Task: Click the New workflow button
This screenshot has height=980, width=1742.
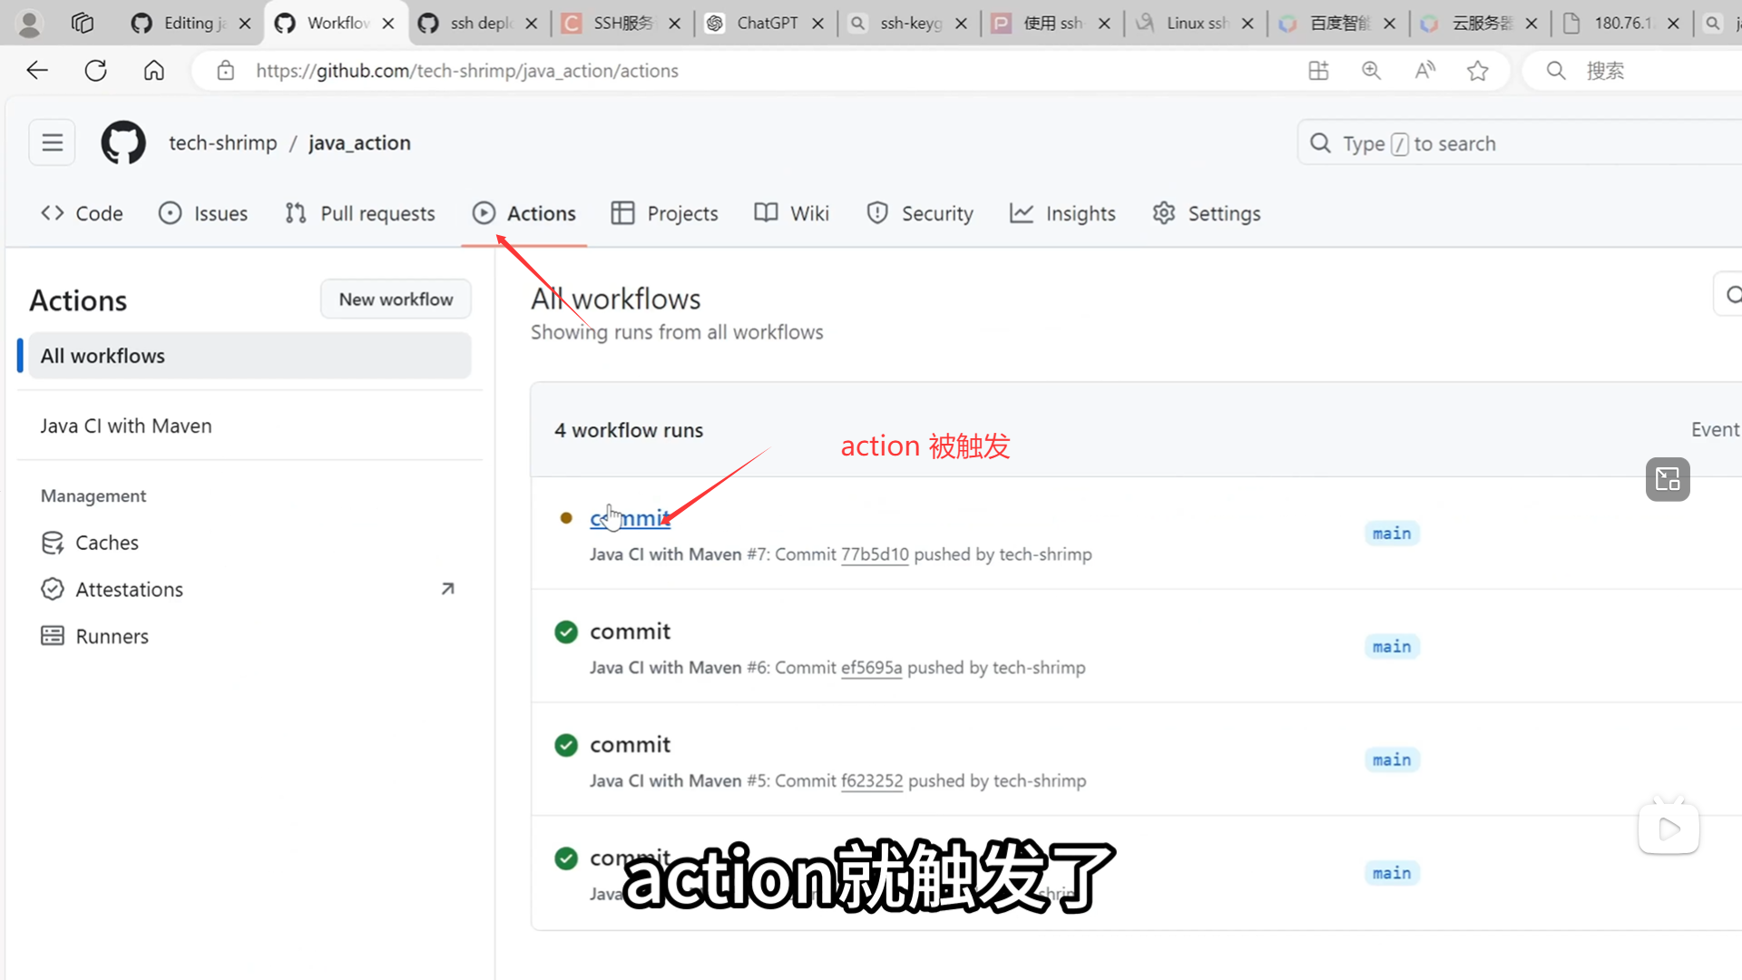Action: 396,299
